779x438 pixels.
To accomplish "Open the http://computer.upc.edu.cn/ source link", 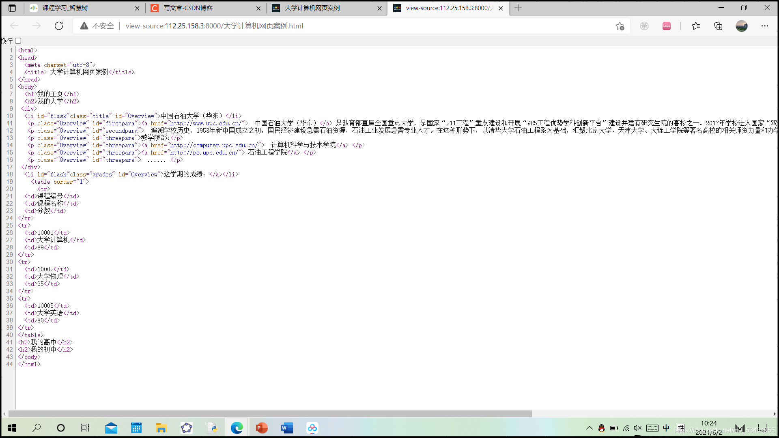I will 213,145.
